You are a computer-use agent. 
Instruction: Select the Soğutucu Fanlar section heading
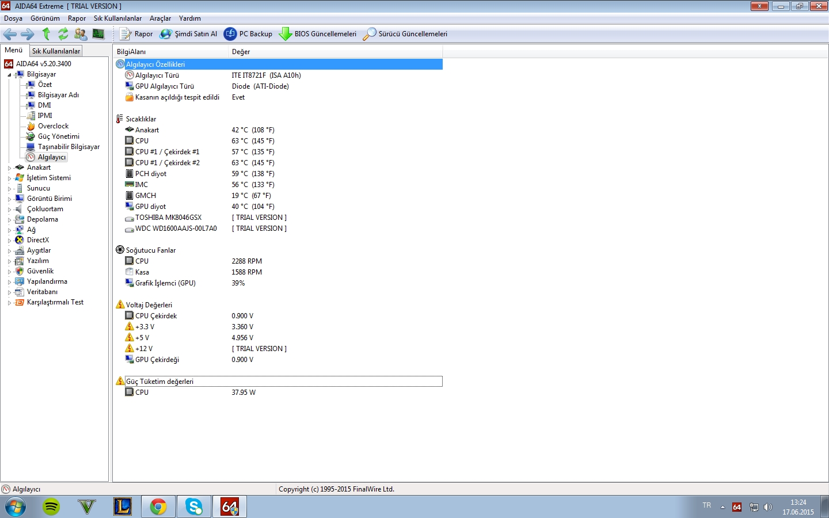pyautogui.click(x=151, y=250)
